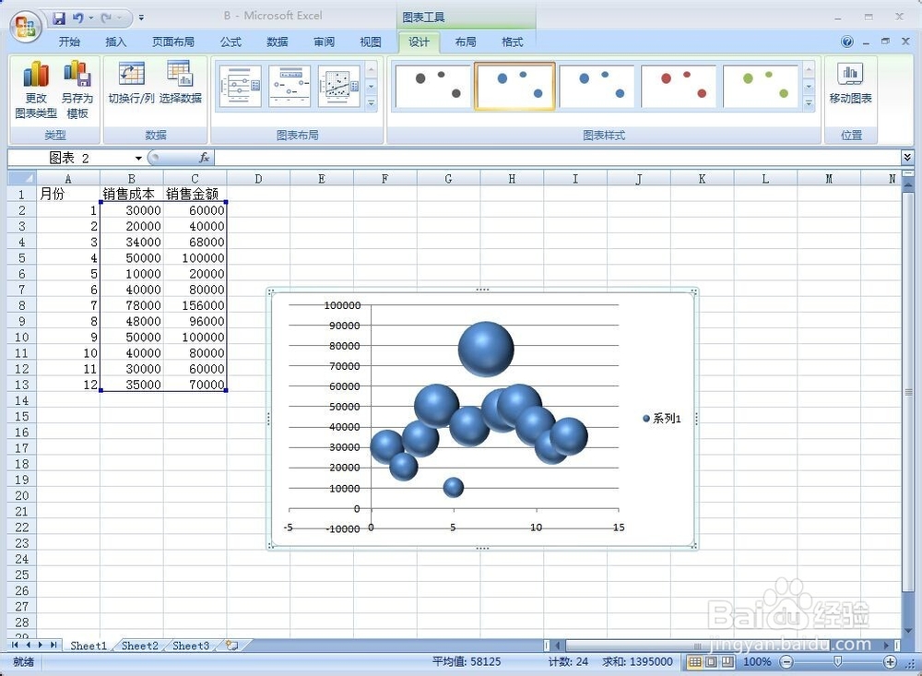This screenshot has height=676, width=922.
Task: Click the vertical scrollbar thumb
Action: 908,391
